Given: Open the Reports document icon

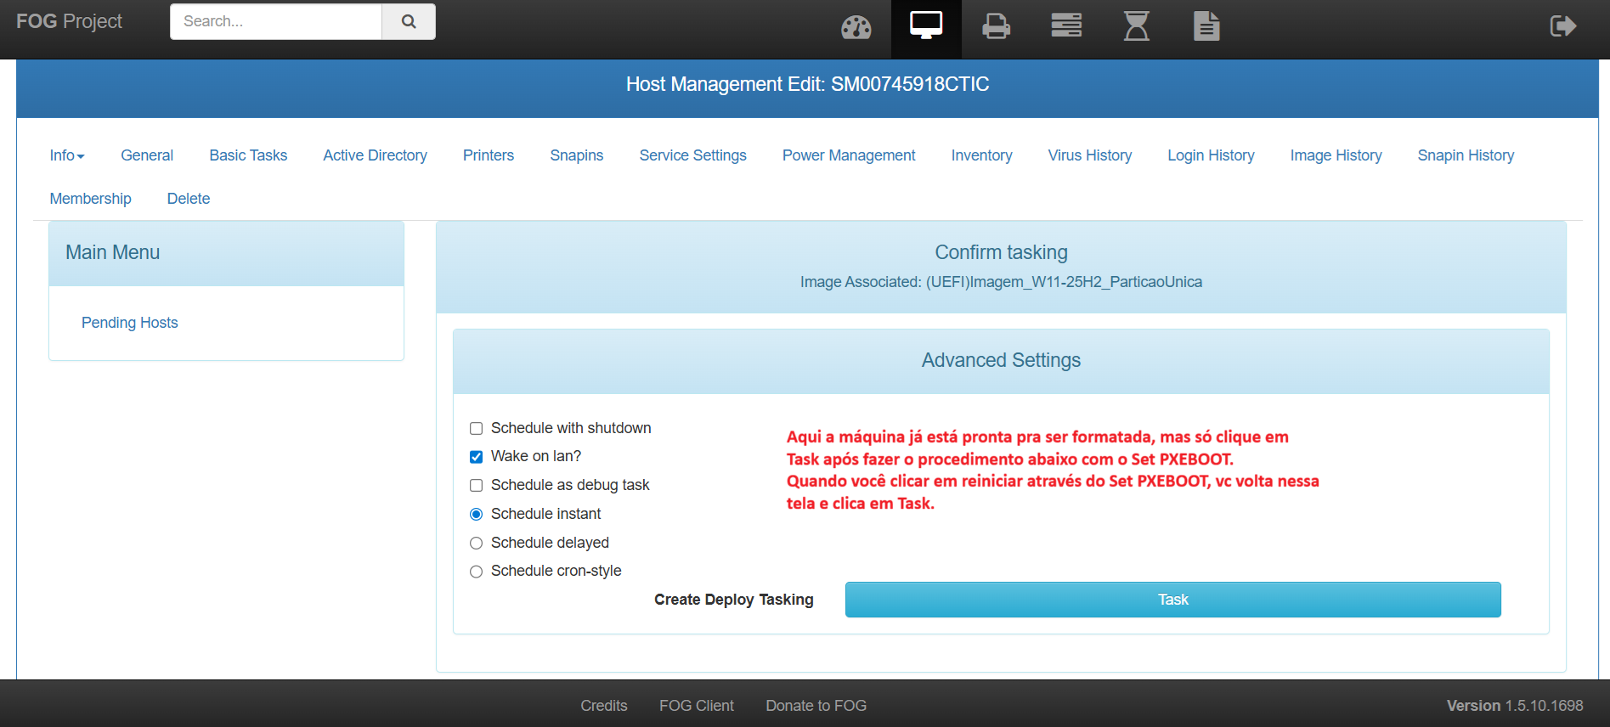Looking at the screenshot, I should (x=1206, y=26).
